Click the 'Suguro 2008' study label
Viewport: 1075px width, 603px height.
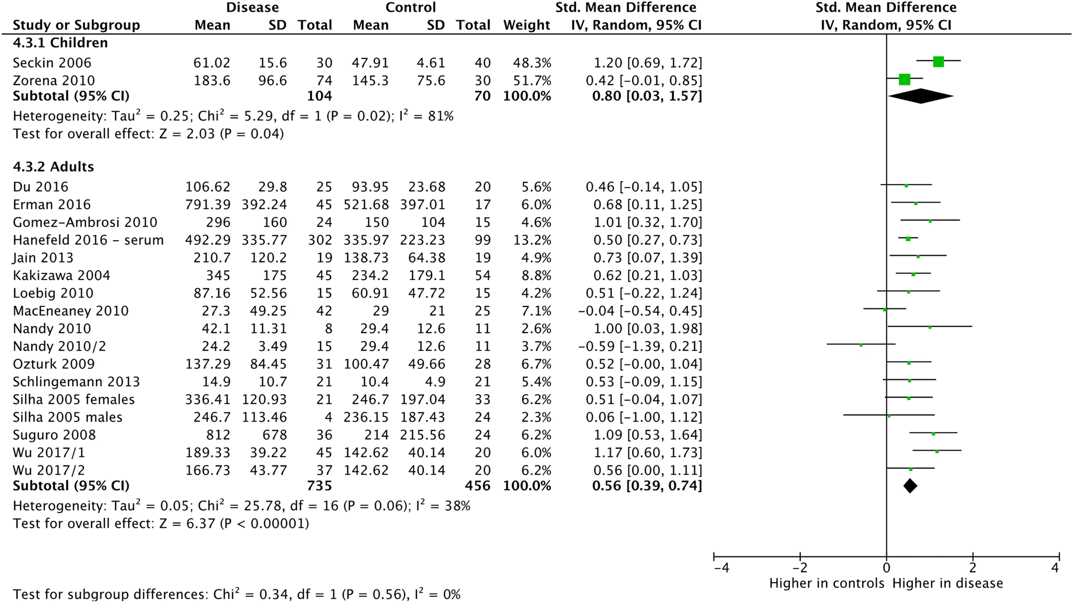(x=54, y=435)
